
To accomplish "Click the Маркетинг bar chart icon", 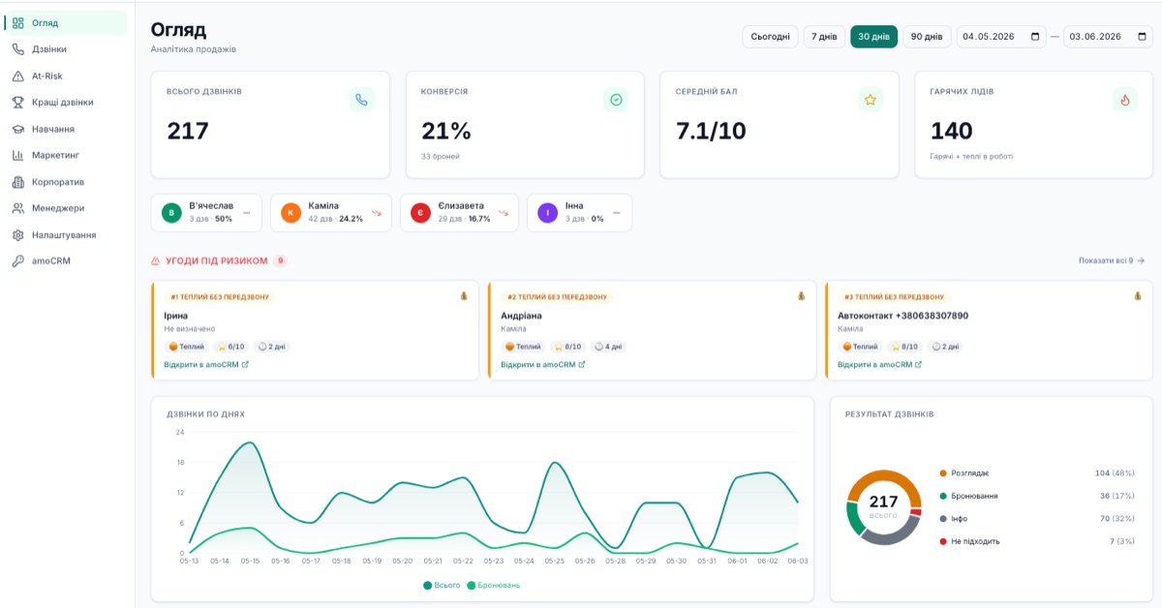I will 18,155.
